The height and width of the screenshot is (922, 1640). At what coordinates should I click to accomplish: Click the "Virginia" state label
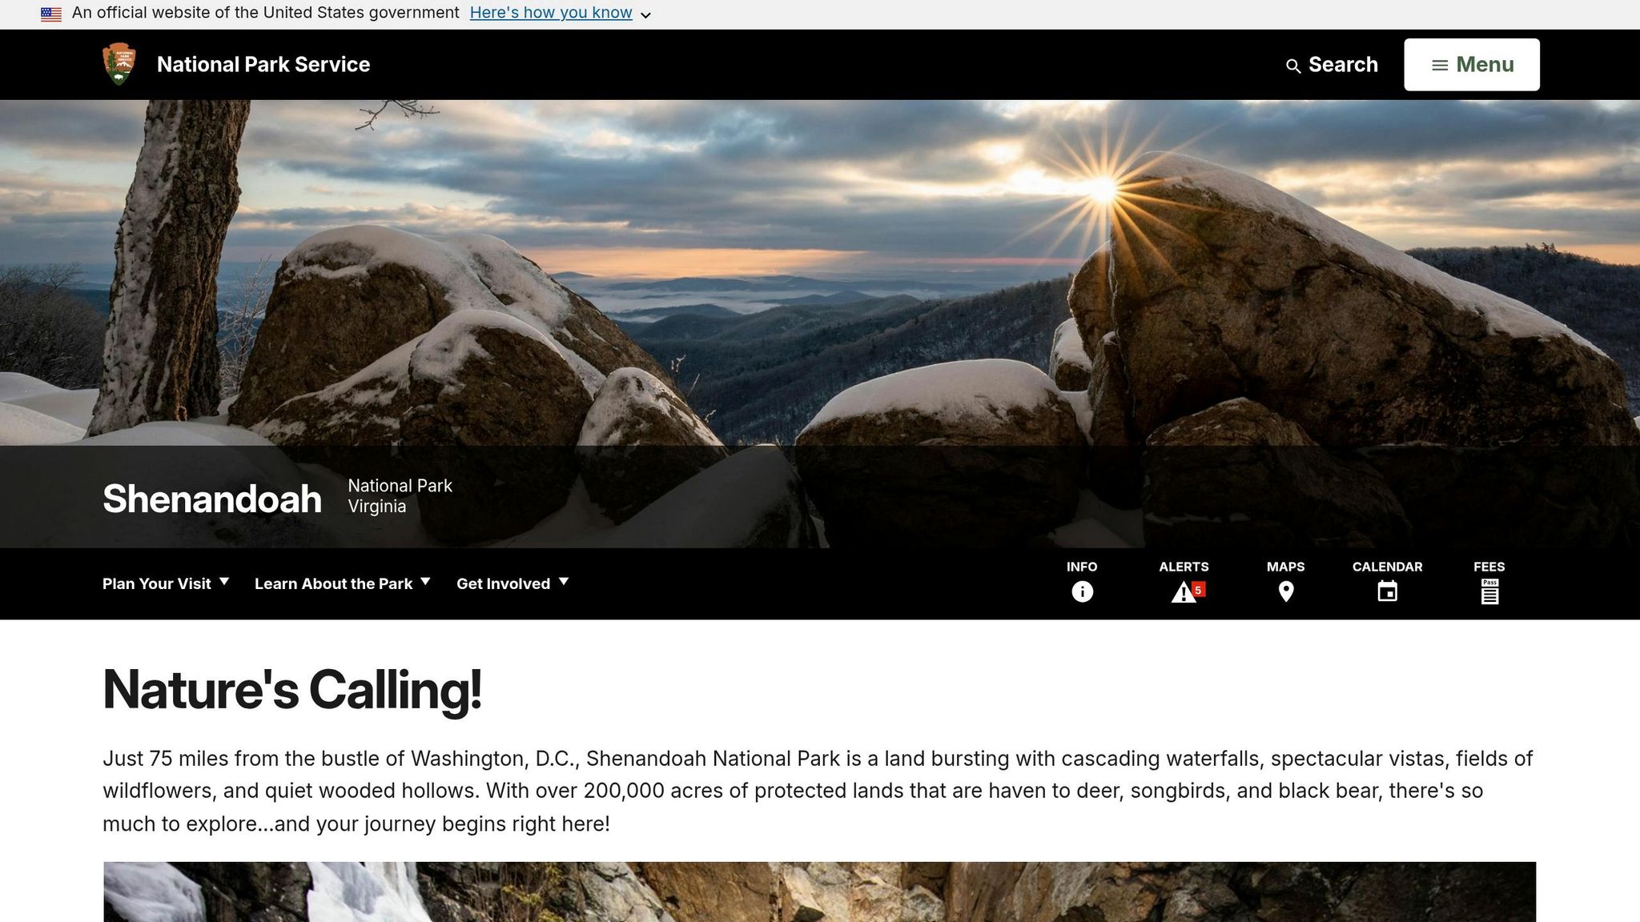[x=376, y=507]
